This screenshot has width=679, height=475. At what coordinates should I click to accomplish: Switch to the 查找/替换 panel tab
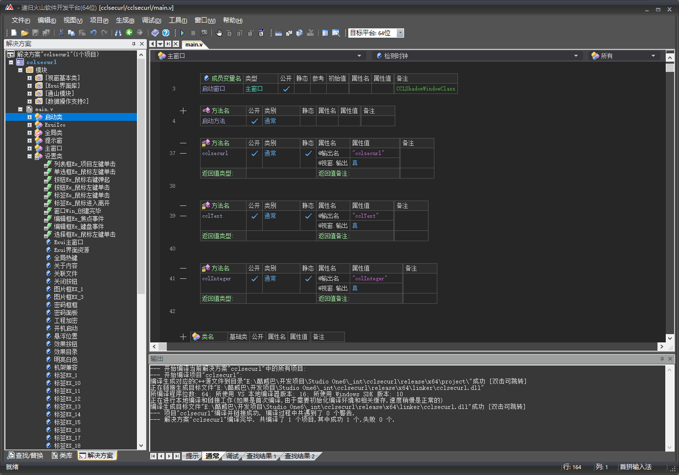coord(25,455)
